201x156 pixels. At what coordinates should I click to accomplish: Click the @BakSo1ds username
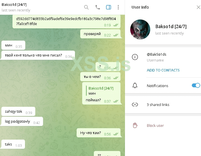click(x=157, y=55)
